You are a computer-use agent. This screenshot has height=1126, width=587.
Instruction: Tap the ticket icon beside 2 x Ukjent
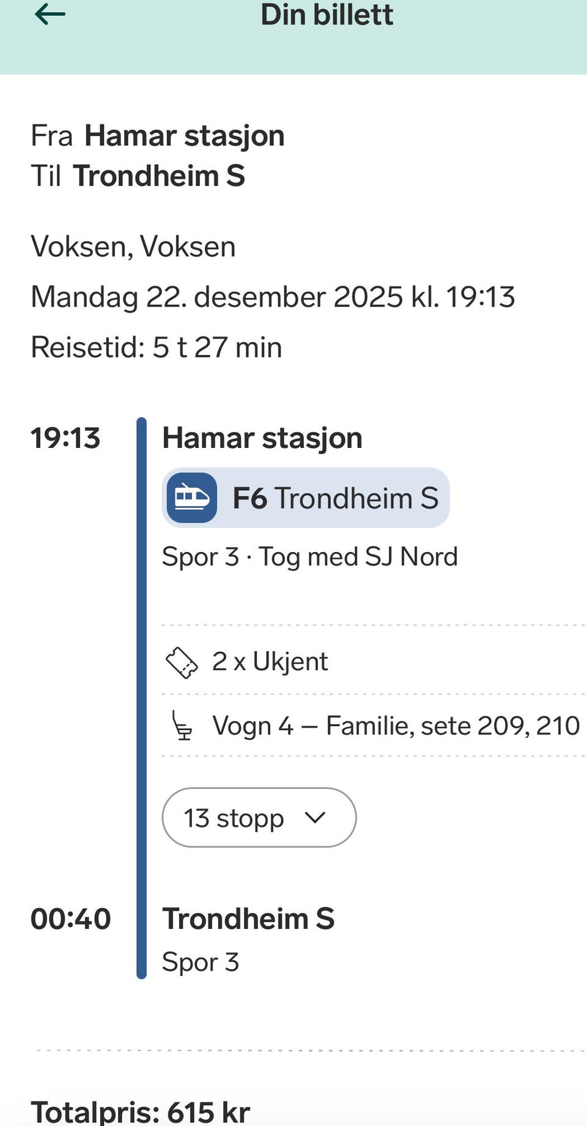point(182,663)
